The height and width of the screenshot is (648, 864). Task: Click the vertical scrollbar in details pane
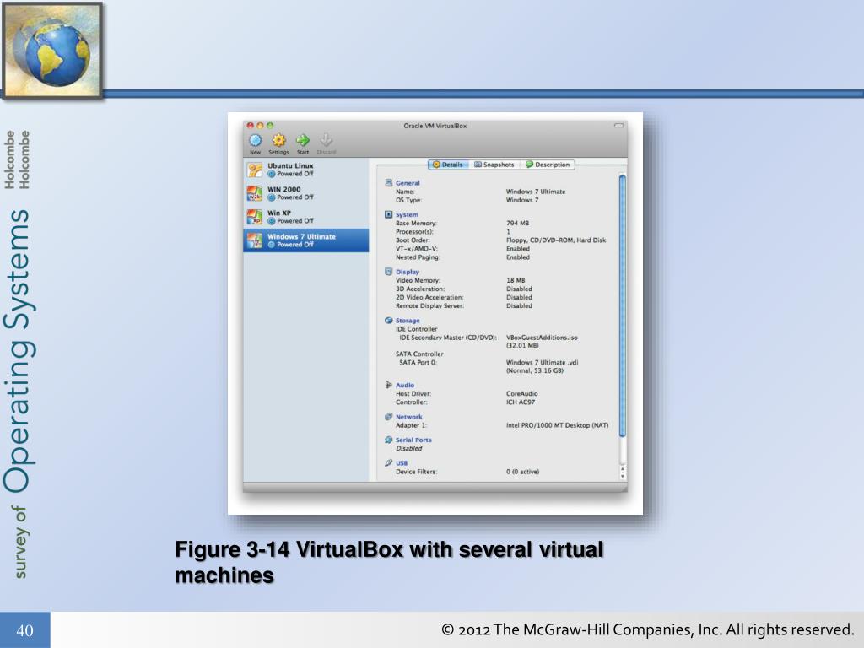pyautogui.click(x=623, y=305)
